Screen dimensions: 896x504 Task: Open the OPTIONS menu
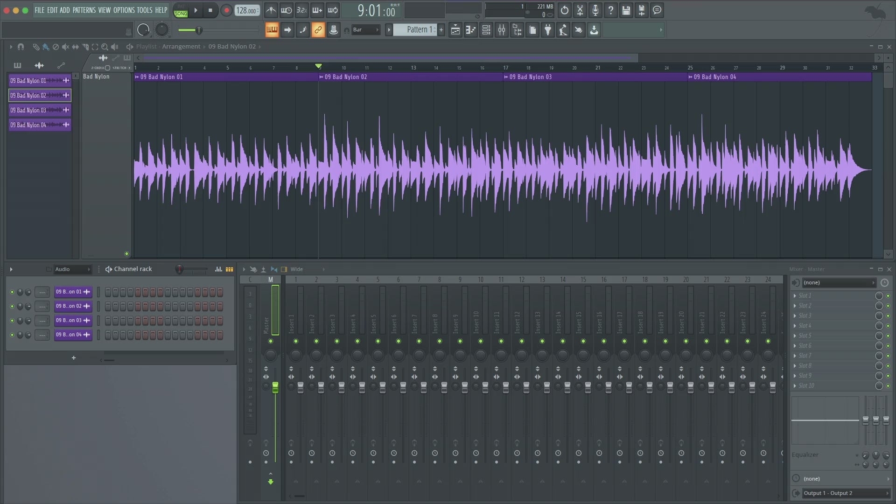[124, 10]
